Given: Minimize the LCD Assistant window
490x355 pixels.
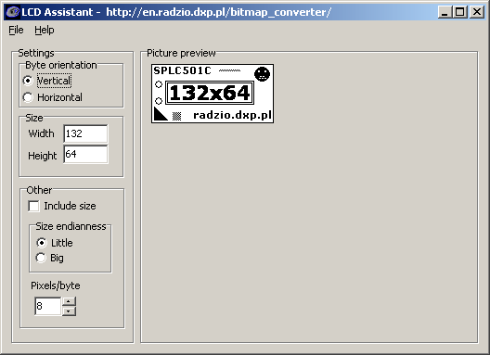Looking at the screenshot, I should click(445, 12).
